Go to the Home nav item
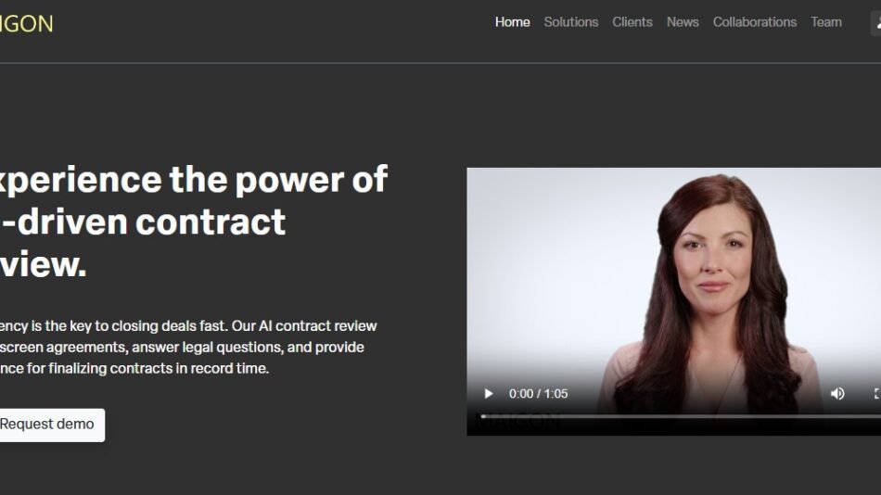Image resolution: width=881 pixels, height=495 pixels. (513, 22)
